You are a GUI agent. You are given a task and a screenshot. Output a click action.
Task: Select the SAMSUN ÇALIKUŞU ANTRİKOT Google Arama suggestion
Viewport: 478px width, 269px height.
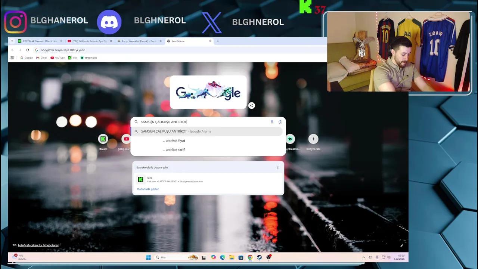coord(207,131)
